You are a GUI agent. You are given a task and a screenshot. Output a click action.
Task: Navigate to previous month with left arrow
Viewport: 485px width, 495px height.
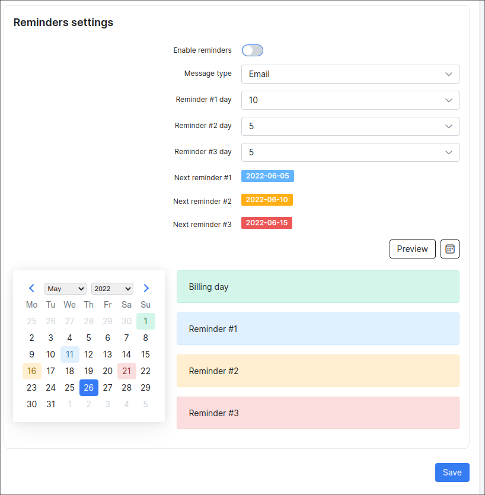pyautogui.click(x=31, y=288)
